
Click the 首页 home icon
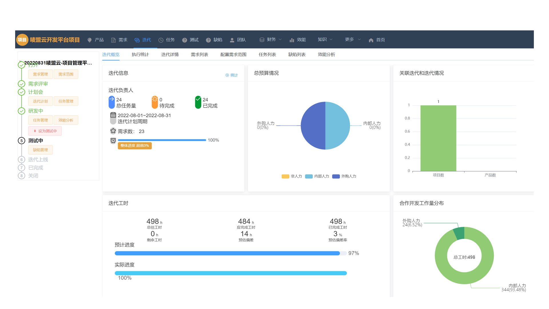pyautogui.click(x=371, y=40)
